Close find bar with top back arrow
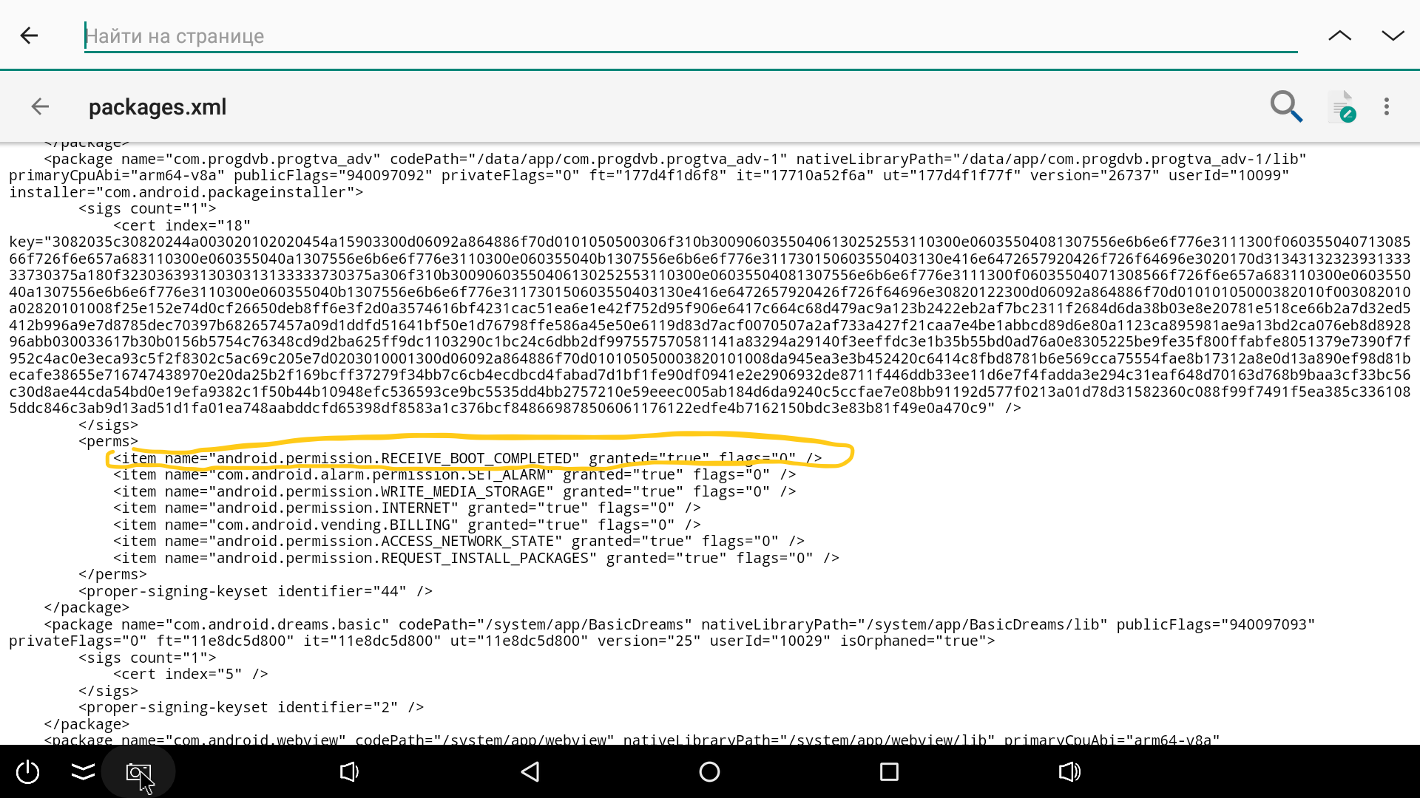The height and width of the screenshot is (798, 1420). [x=29, y=35]
